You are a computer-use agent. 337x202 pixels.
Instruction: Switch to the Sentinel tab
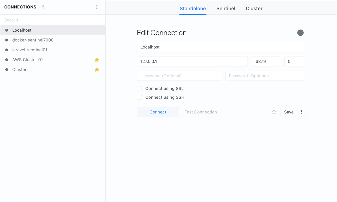pyautogui.click(x=226, y=8)
